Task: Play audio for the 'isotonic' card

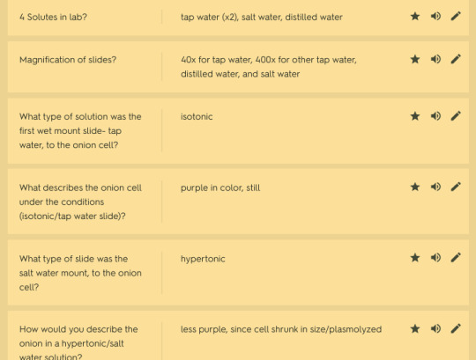Action: point(435,116)
